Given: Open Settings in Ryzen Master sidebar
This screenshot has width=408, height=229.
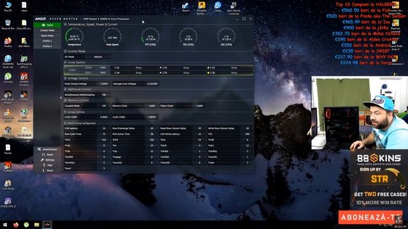Looking at the screenshot, I should [47, 160].
